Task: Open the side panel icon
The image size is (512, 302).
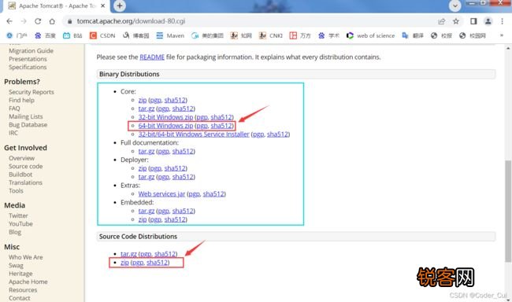Action: click(473, 21)
